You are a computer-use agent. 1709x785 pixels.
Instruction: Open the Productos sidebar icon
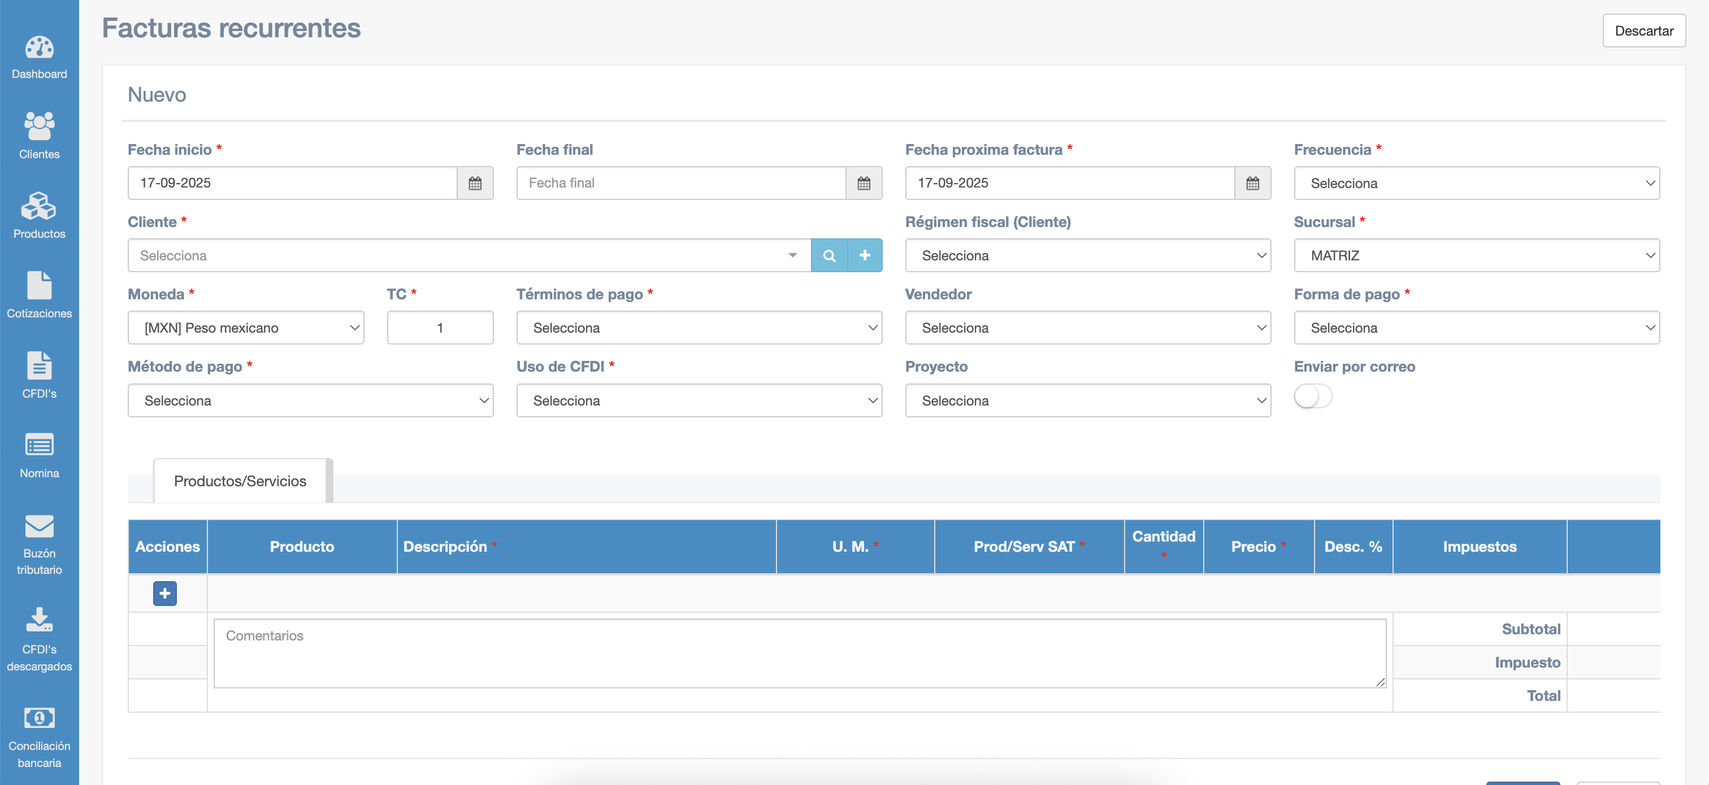(39, 216)
